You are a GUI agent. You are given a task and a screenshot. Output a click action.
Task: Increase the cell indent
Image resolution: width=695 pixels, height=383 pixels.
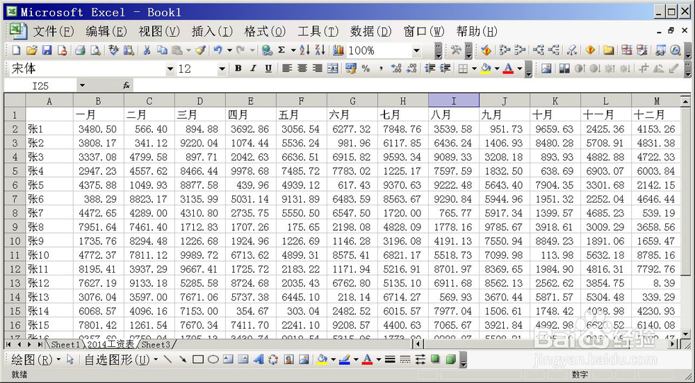(x=445, y=68)
